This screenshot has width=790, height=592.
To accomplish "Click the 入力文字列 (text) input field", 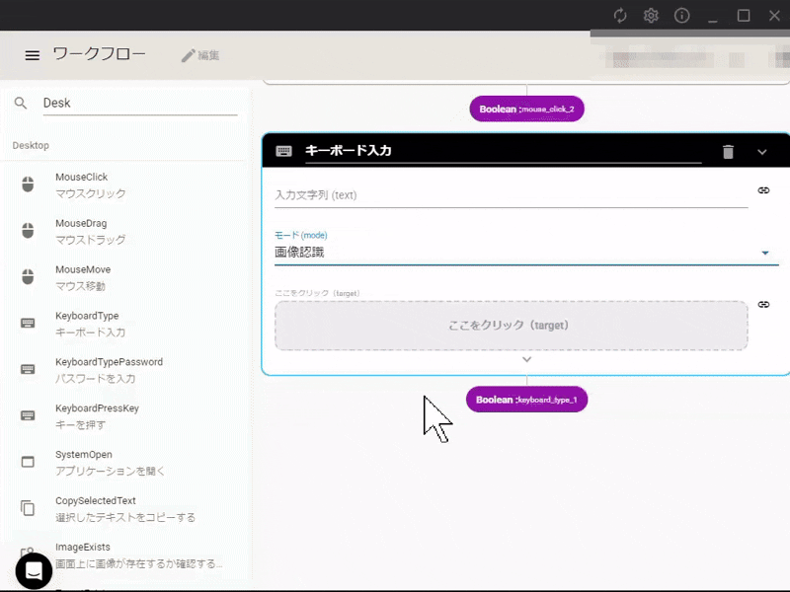I will click(511, 195).
